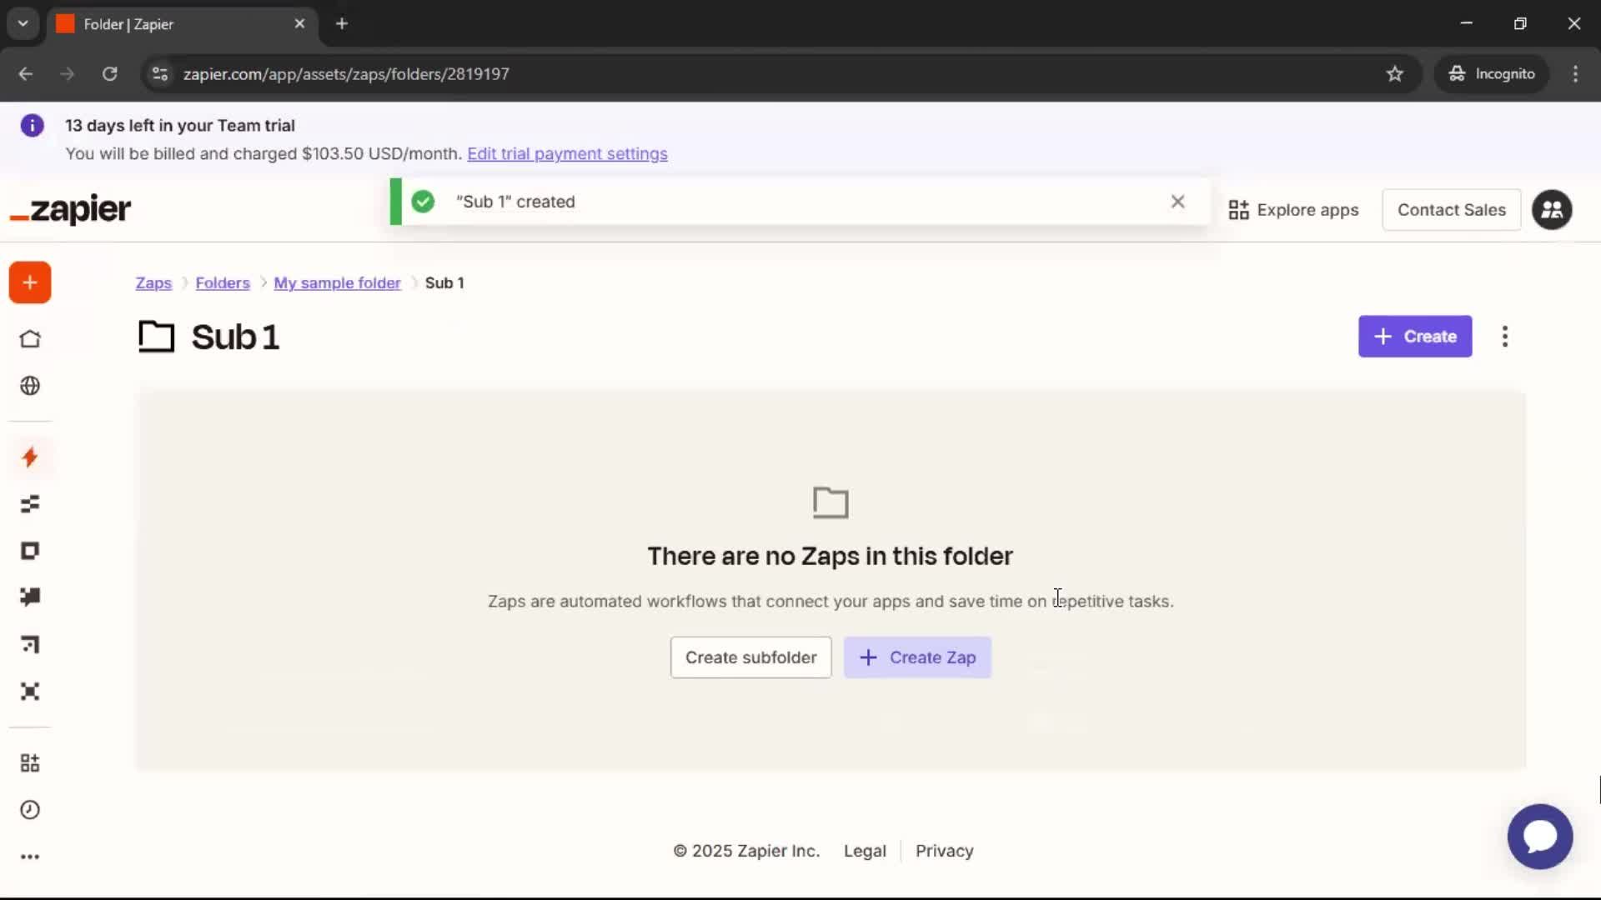This screenshot has height=900, width=1601.
Task: Click the folder icon beside Sub 1 title
Action: (x=156, y=337)
